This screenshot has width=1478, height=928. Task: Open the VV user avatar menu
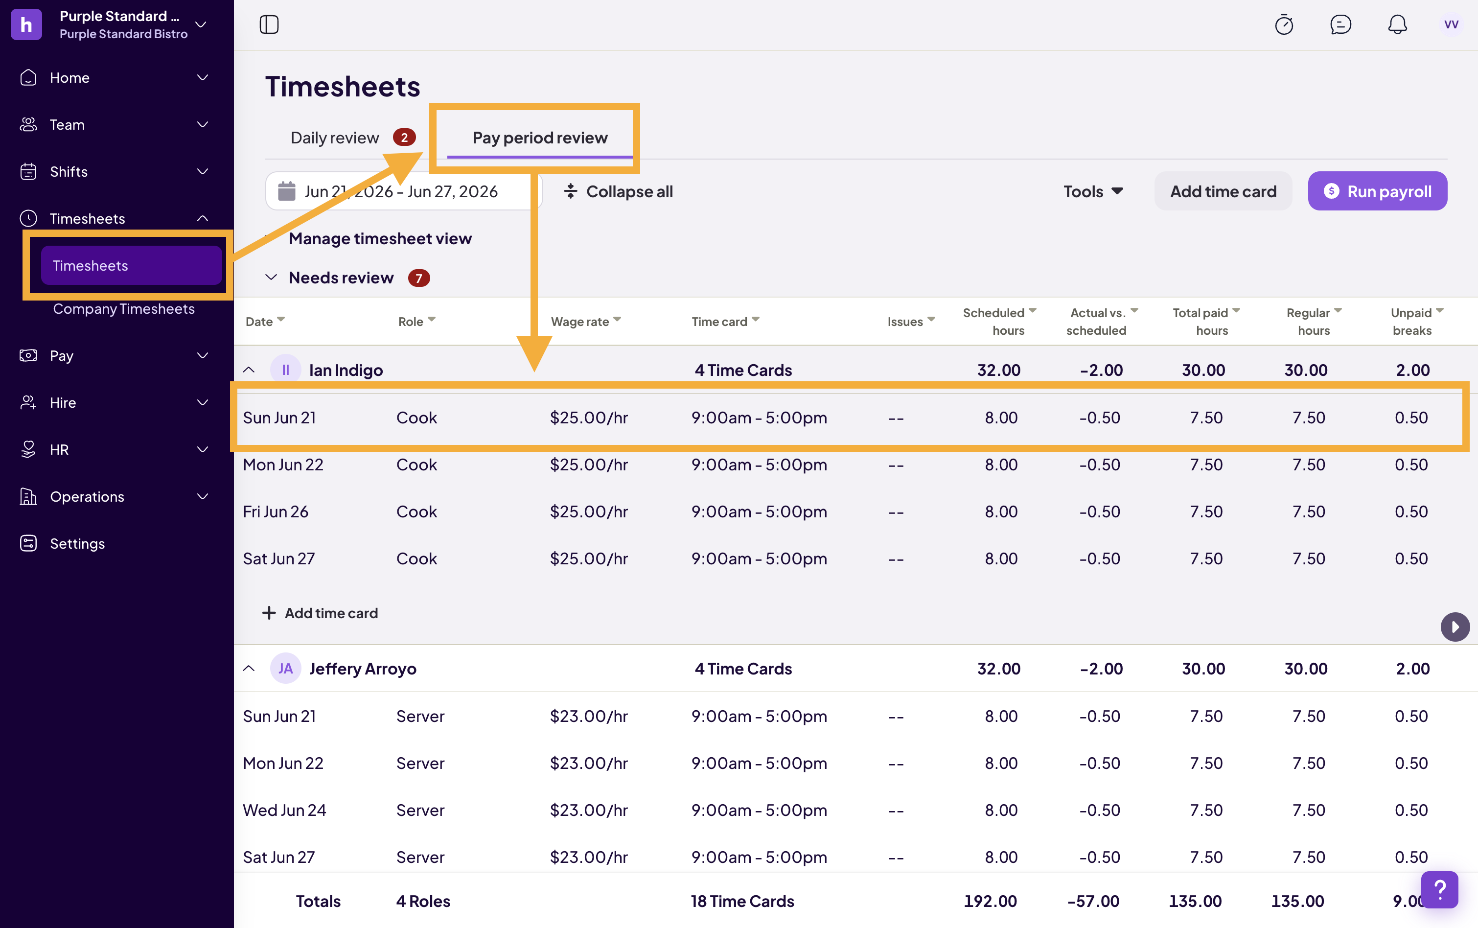pyautogui.click(x=1451, y=24)
